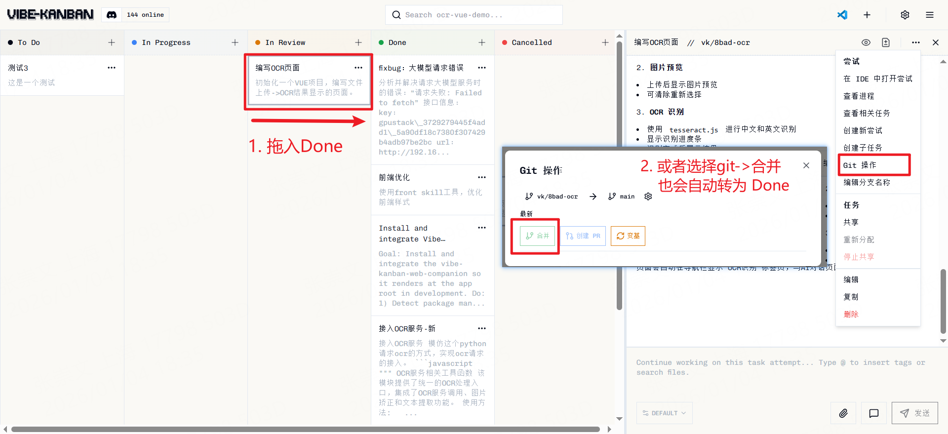Open options for fixbug 大模型请求错误 card
The width and height of the screenshot is (948, 434).
[x=482, y=68]
